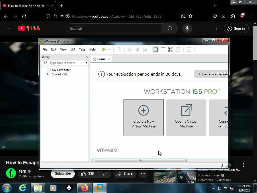Click the Firefox URL address bar
257x193 pixels.
(116, 16)
